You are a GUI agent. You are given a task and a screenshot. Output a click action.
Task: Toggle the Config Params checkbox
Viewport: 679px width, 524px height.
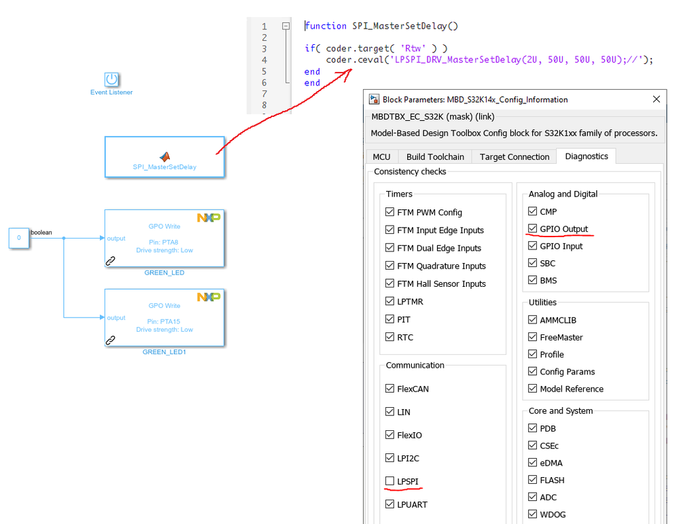pyautogui.click(x=533, y=371)
